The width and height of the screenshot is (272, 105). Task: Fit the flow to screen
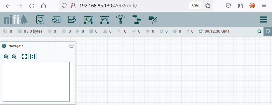click(x=25, y=57)
